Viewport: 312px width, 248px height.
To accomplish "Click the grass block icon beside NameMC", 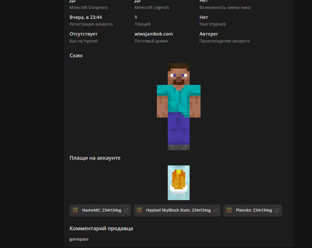I will coord(75,210).
